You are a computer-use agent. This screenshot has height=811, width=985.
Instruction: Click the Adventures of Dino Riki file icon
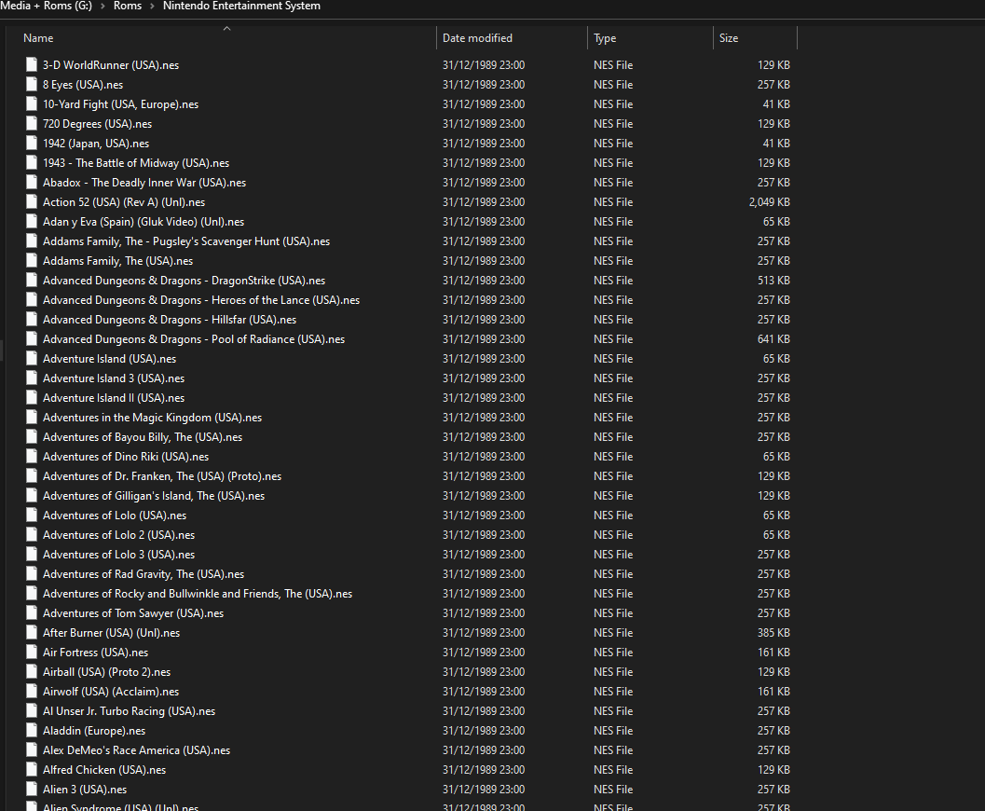[32, 456]
